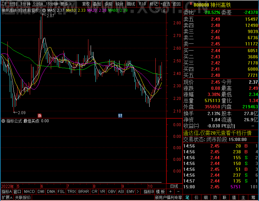Switch to 5分钟 chart period
The width and height of the screenshot is (259, 201).
point(38,4)
